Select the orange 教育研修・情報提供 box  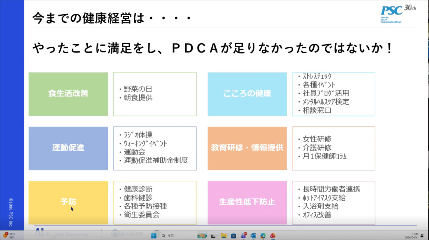(247, 148)
